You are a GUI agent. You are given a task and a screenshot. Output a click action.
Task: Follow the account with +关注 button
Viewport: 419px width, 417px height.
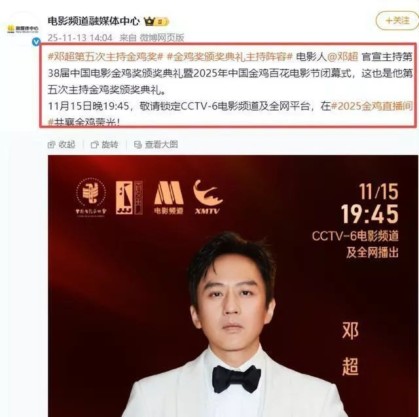pyautogui.click(x=397, y=20)
